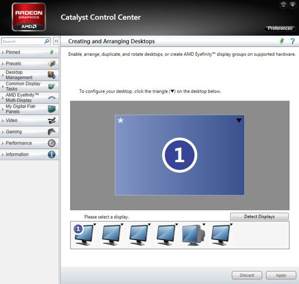Expand the Presets section chevron
This screenshot has width=299, height=284.
(x=3, y=64)
